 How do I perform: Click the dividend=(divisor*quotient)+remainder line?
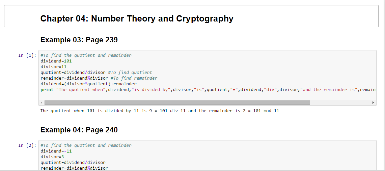tap(88, 84)
